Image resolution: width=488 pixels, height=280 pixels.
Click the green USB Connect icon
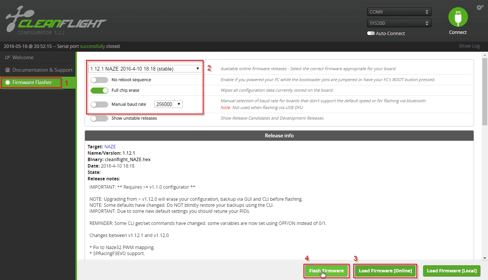coord(458,17)
